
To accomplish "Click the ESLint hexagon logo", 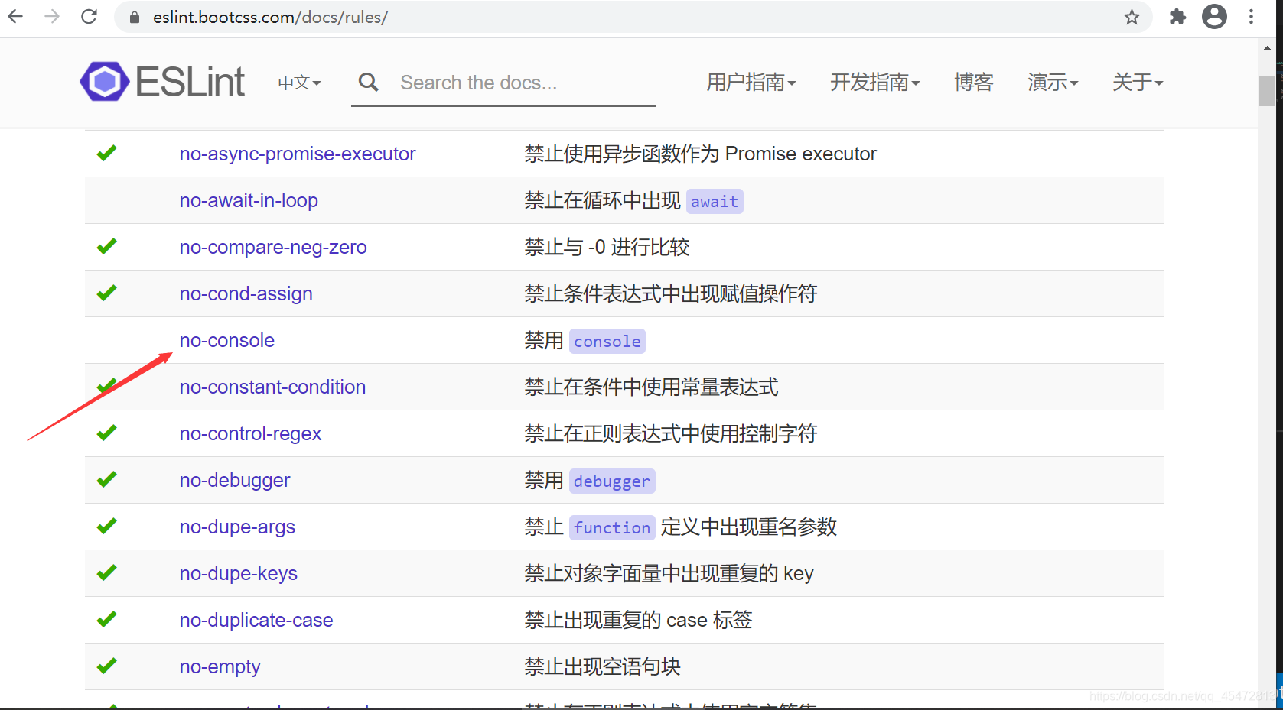I will click(105, 82).
